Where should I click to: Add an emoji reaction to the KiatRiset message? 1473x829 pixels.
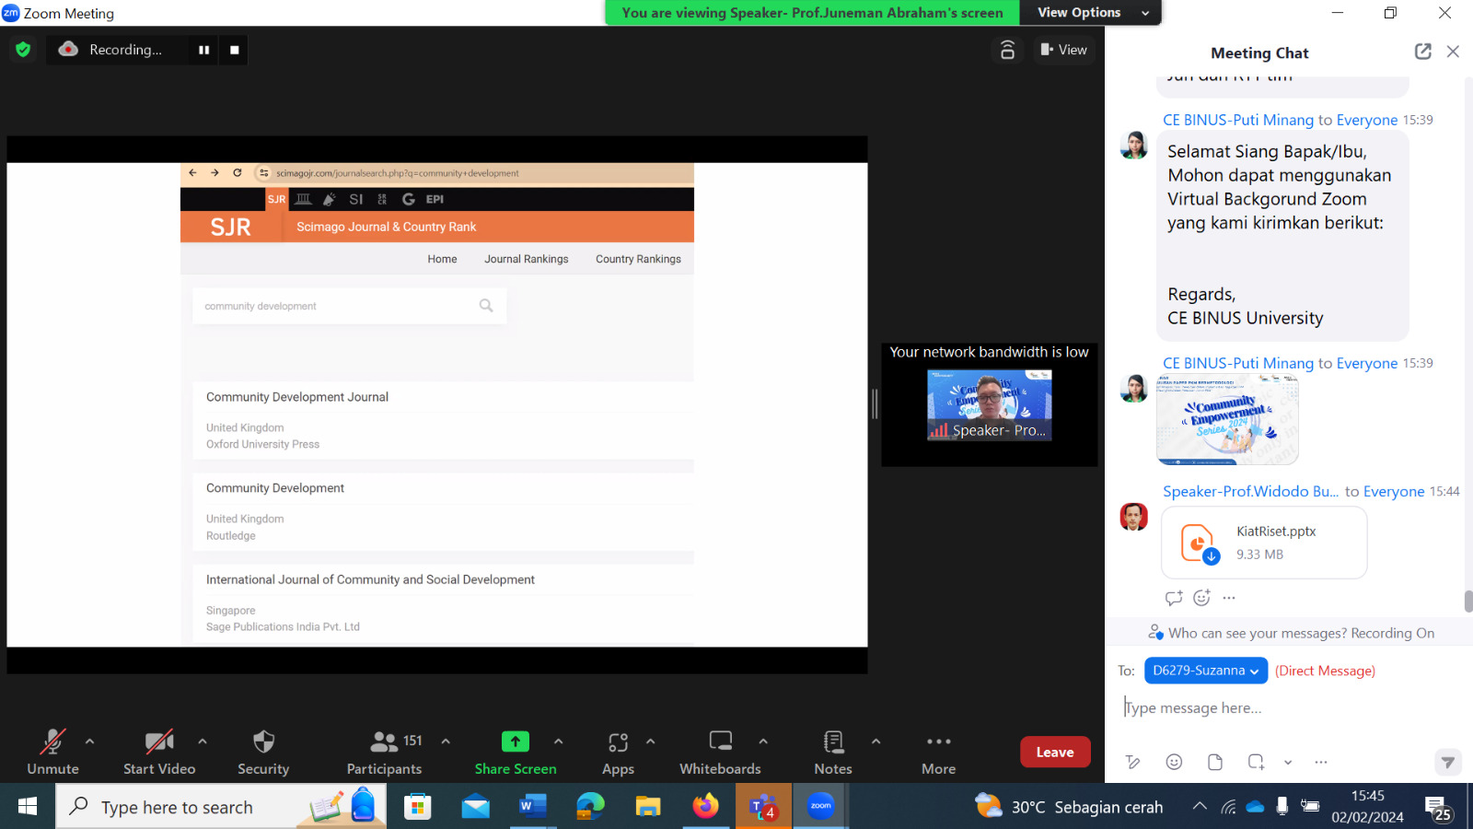coord(1201,598)
